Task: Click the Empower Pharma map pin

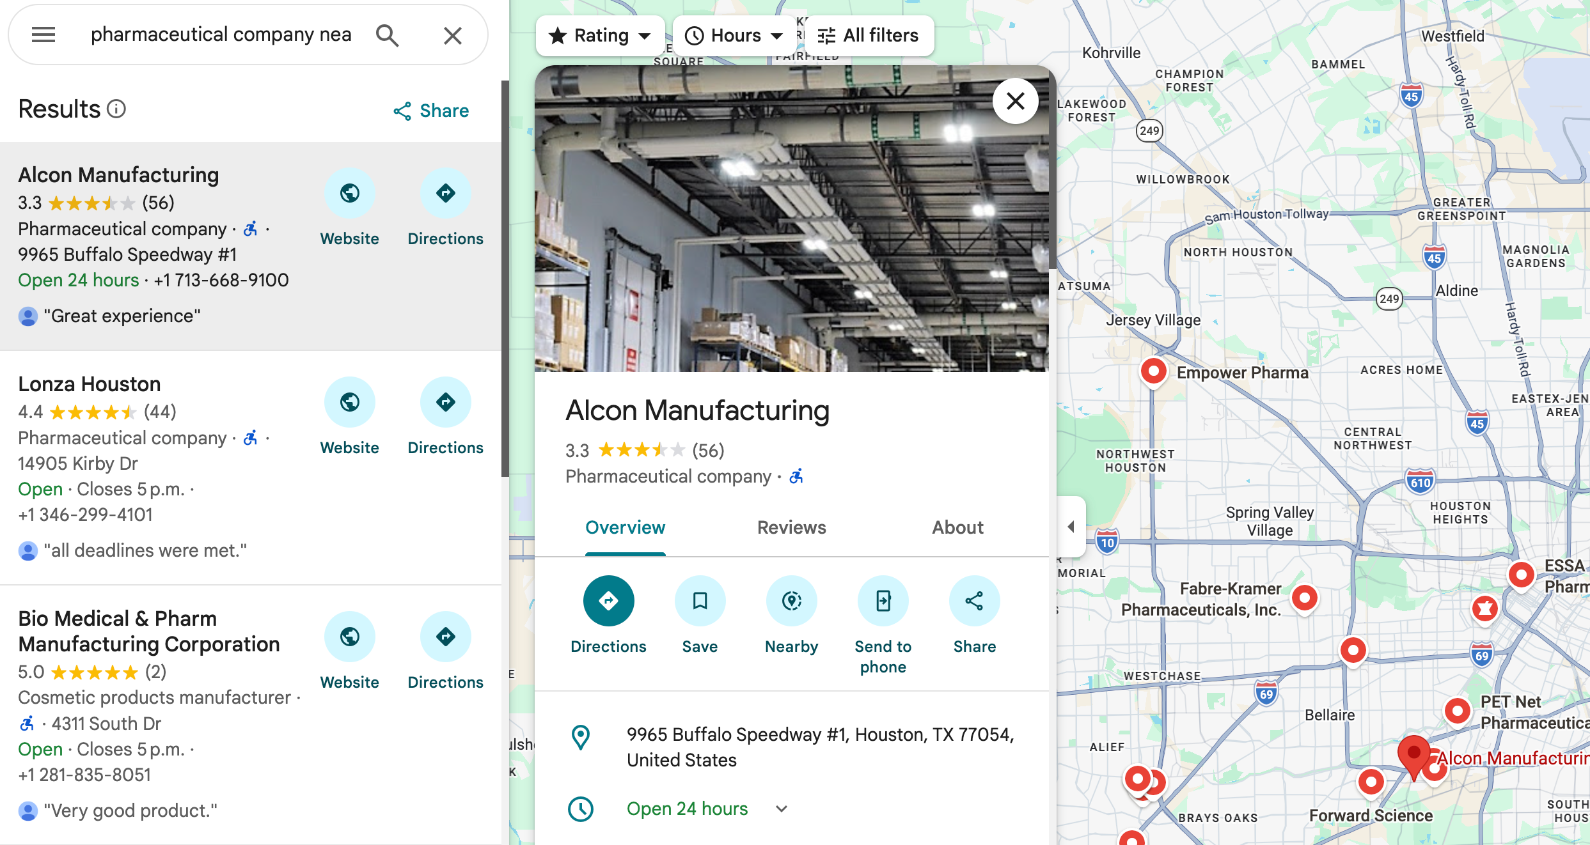Action: (x=1153, y=371)
